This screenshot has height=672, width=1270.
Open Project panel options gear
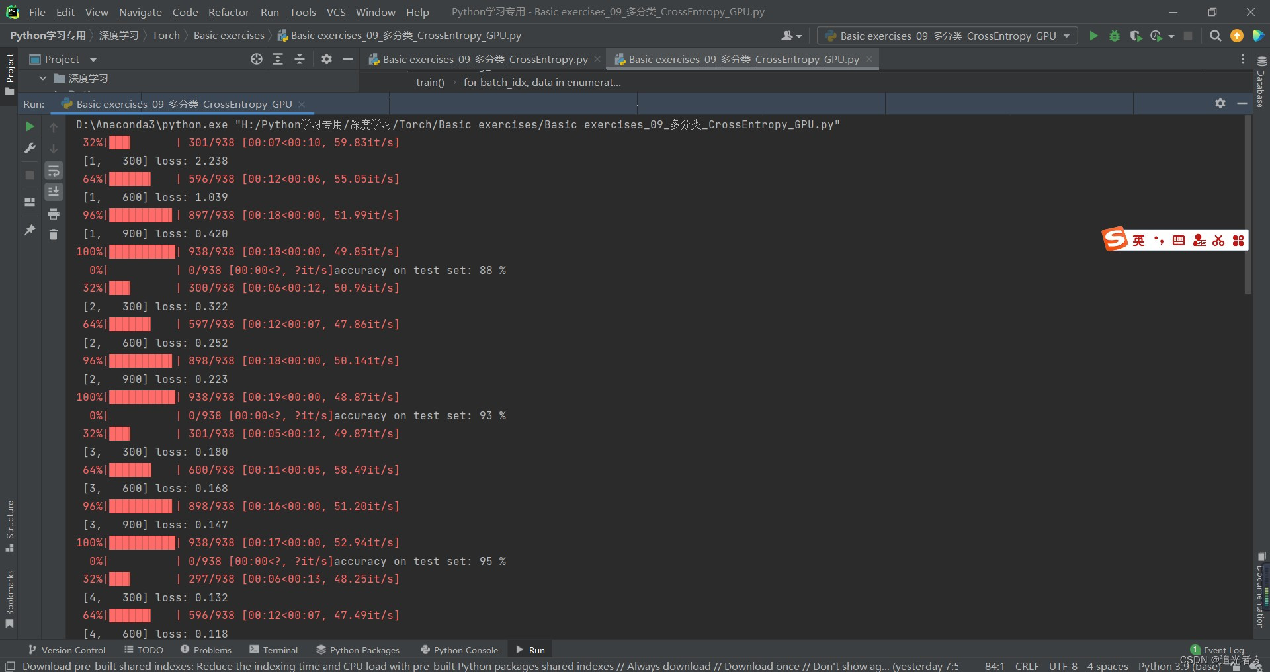[326, 59]
